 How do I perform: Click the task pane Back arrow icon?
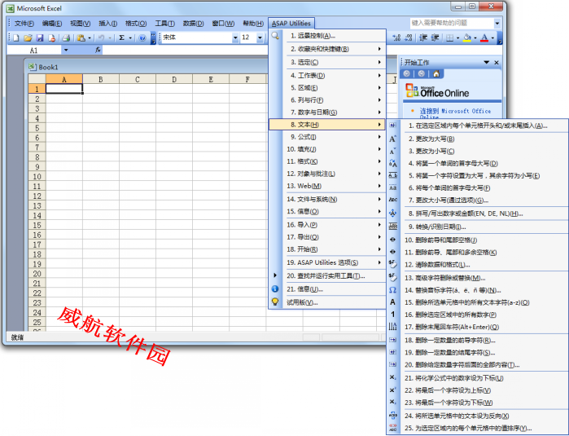point(407,74)
